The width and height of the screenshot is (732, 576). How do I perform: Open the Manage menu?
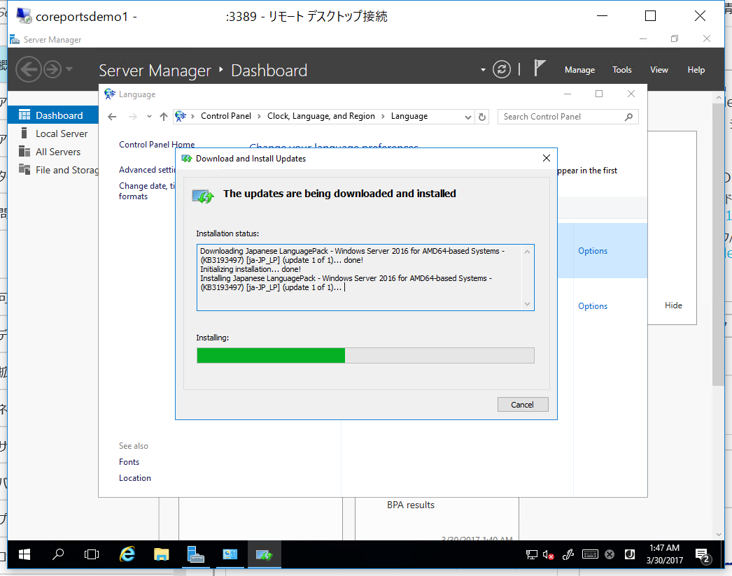point(580,69)
